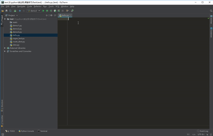Open the Edit menu
Screen dimensions: 213x136
(7, 6)
